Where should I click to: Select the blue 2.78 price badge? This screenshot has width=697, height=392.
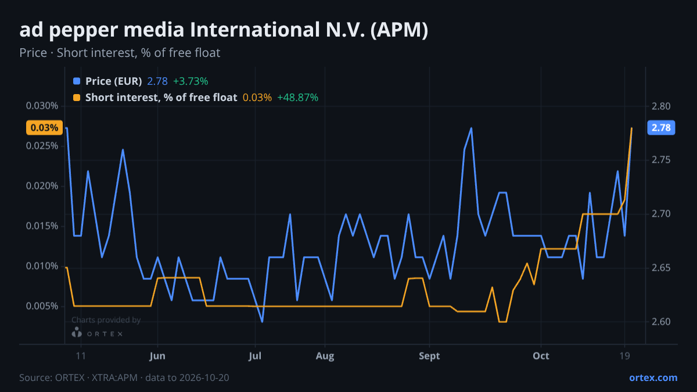coord(661,128)
